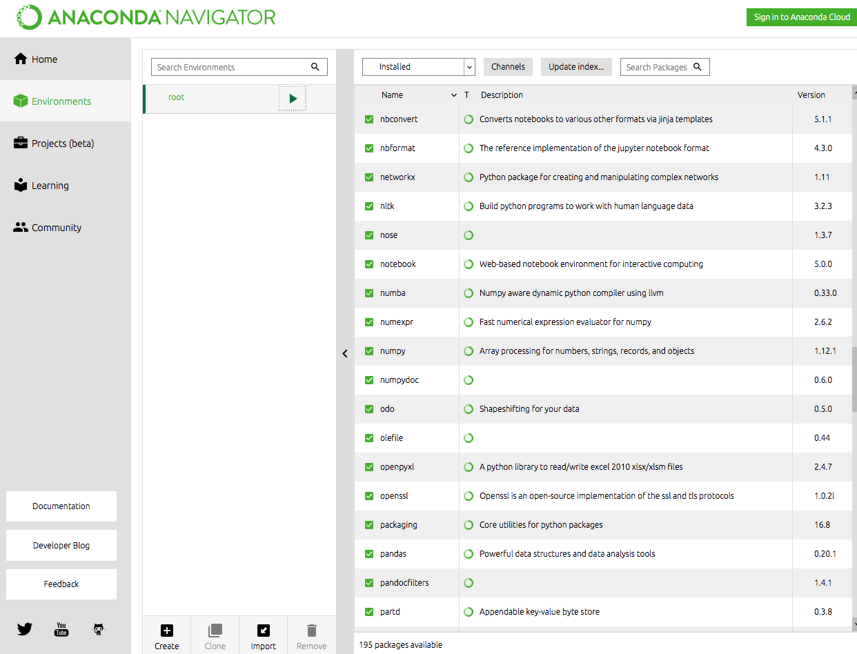Click the Search Packages input field
Viewport: 857px width, 654px height.
pos(656,67)
